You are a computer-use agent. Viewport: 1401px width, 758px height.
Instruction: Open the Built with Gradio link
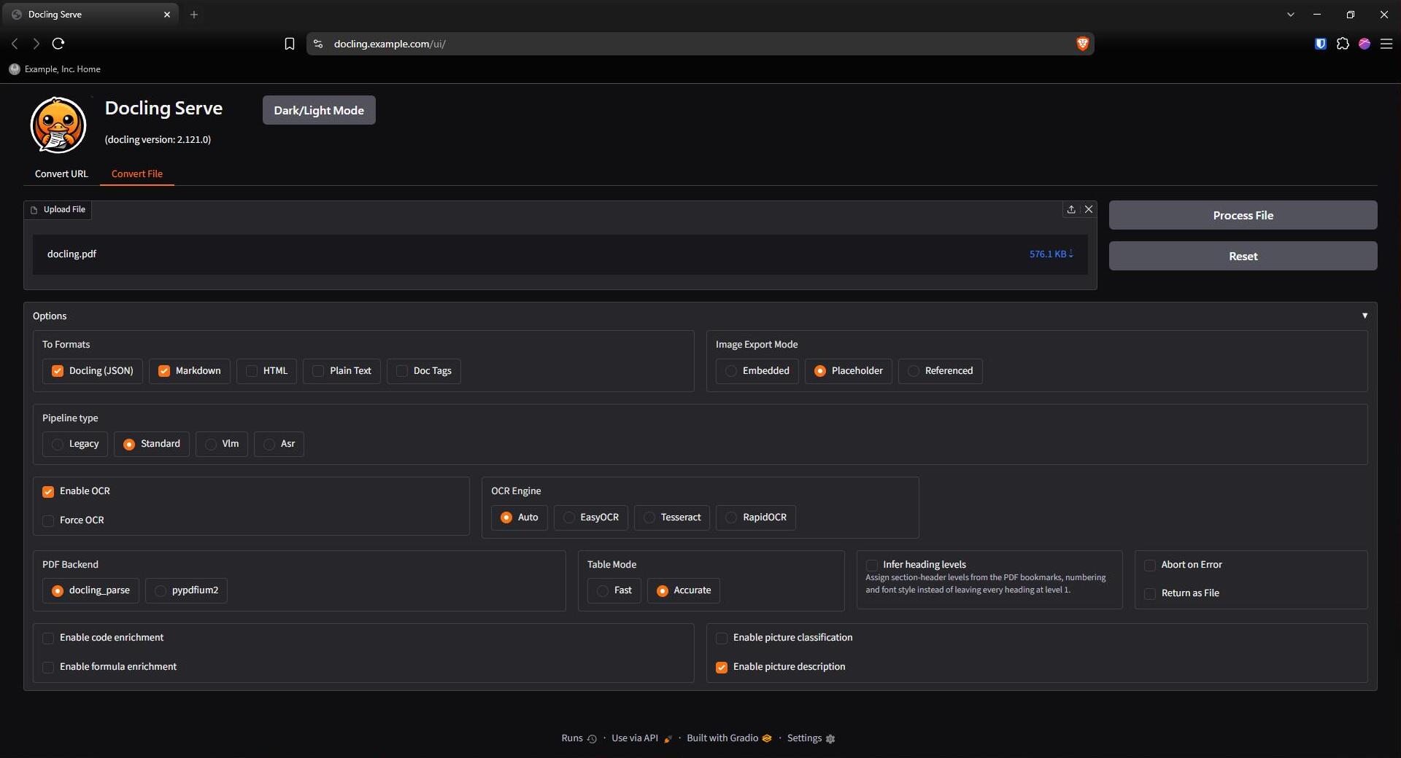[x=729, y=738]
